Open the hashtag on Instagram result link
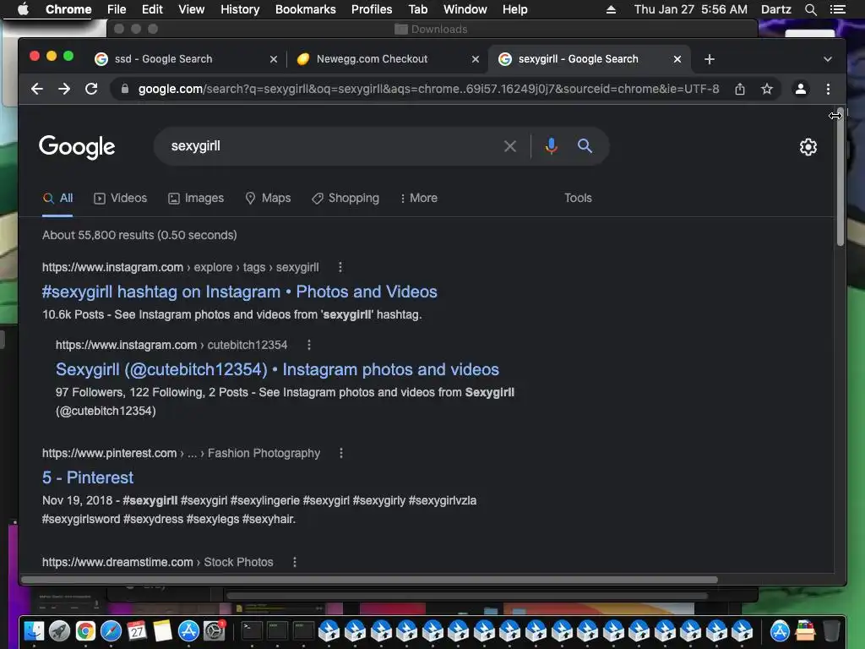Viewport: 865px width, 649px height. 239,292
